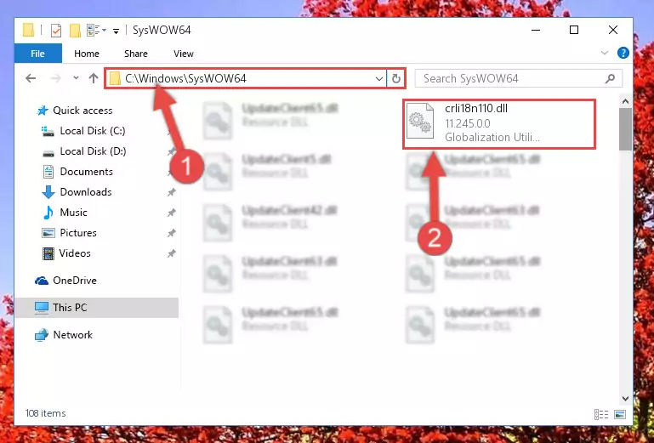Close the SysWOW64 window

pos(612,30)
